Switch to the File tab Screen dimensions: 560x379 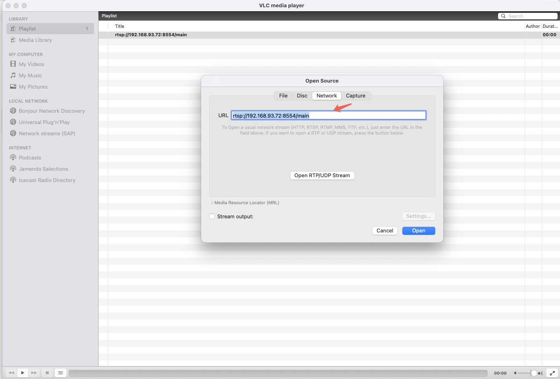point(283,95)
